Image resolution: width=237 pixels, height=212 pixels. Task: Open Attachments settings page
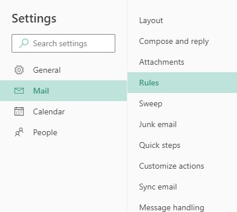pos(182,62)
